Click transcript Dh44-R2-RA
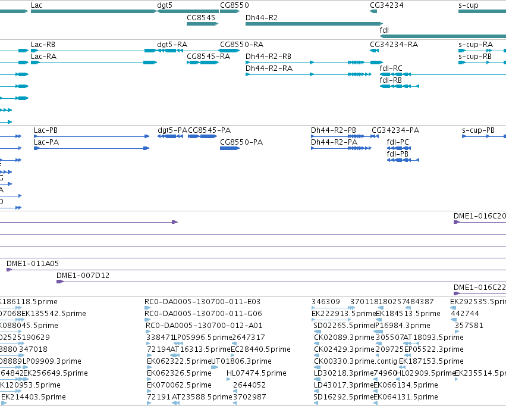The height and width of the screenshot is (406, 506). coord(309,74)
